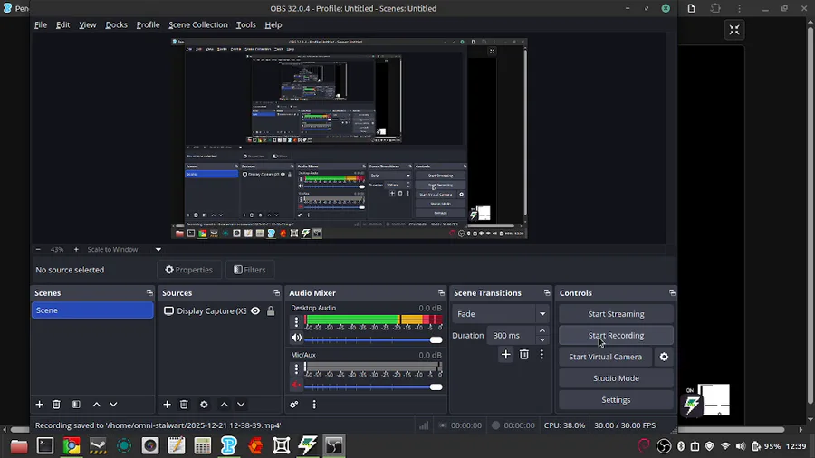Click the Properties button
Viewport: 815px width, 458px height.
pyautogui.click(x=189, y=270)
